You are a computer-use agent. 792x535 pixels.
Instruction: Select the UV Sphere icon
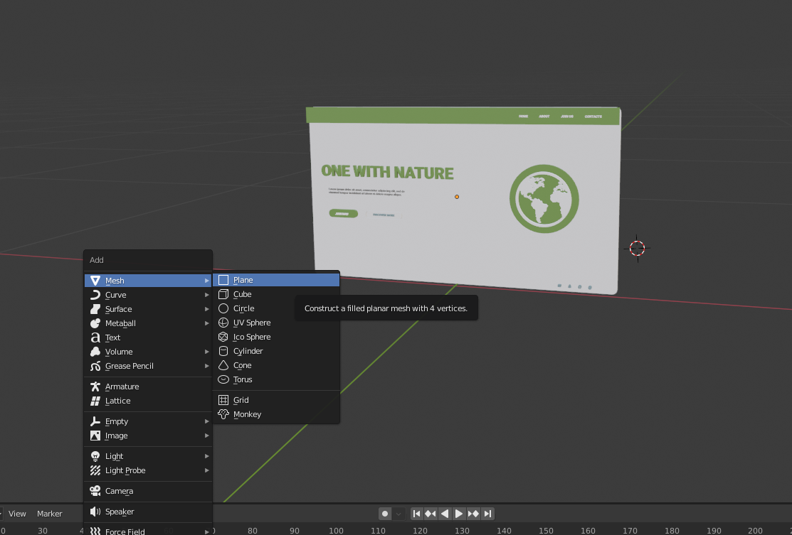(x=223, y=323)
